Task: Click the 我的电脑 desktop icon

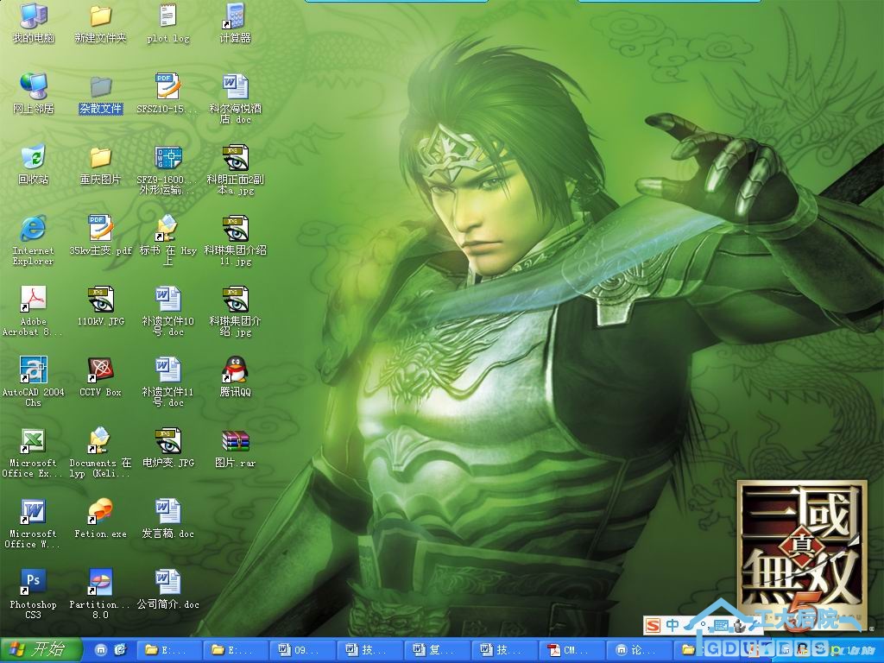Action: pyautogui.click(x=33, y=16)
